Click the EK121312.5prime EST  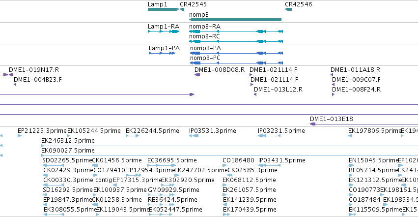(351, 185)
